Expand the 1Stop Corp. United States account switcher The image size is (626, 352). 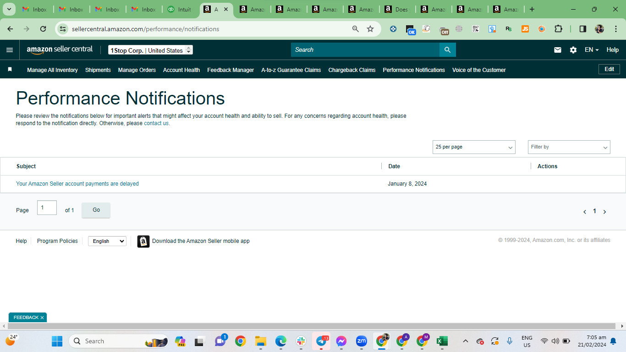tap(150, 50)
